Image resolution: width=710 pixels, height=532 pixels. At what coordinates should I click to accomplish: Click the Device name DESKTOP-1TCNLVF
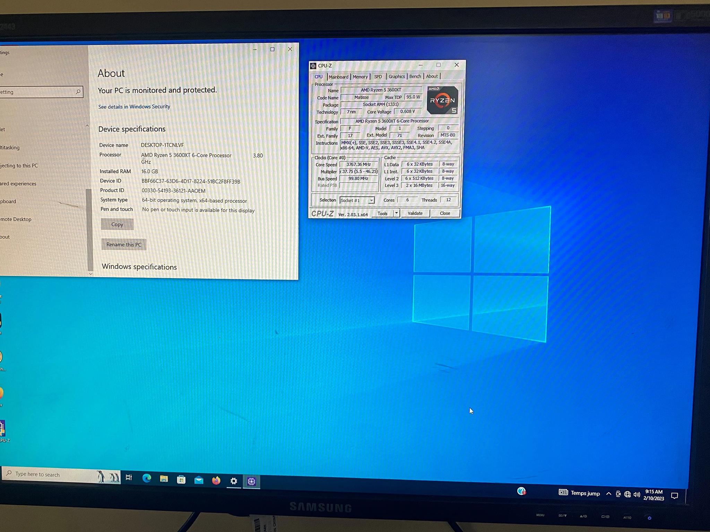tap(162, 145)
